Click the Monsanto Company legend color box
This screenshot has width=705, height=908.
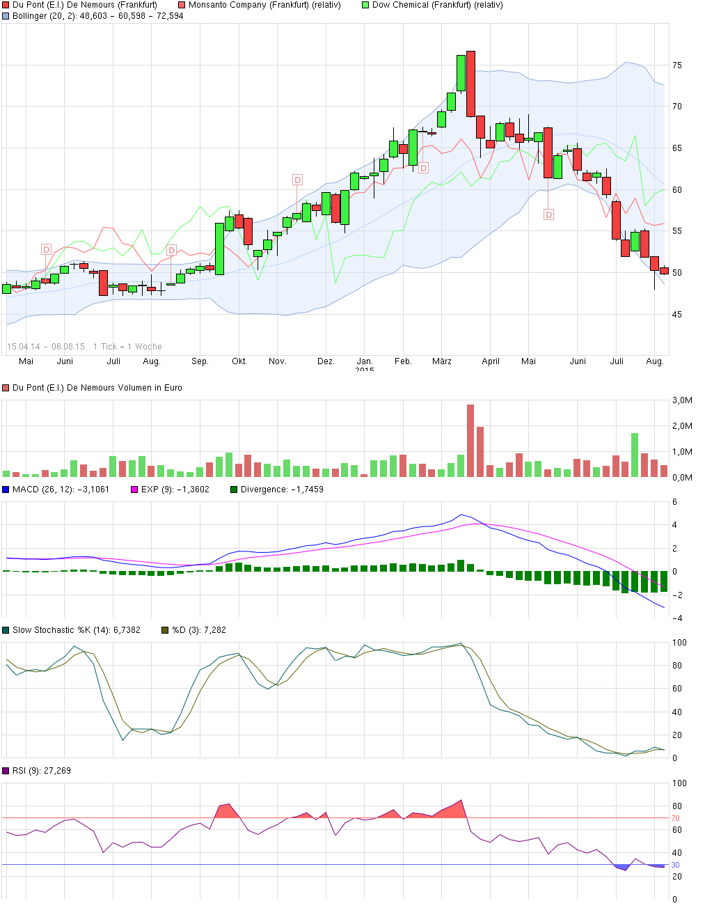pos(182,5)
